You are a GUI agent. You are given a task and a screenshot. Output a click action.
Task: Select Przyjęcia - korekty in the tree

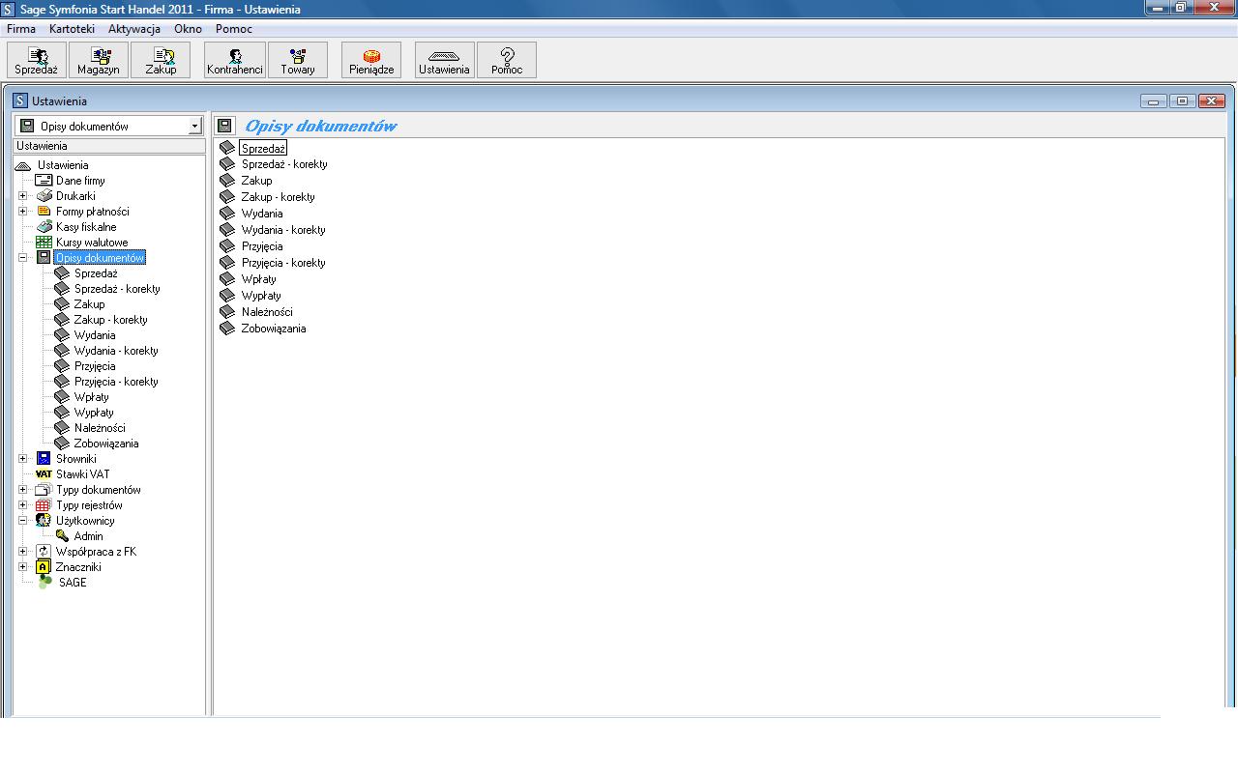click(x=116, y=382)
